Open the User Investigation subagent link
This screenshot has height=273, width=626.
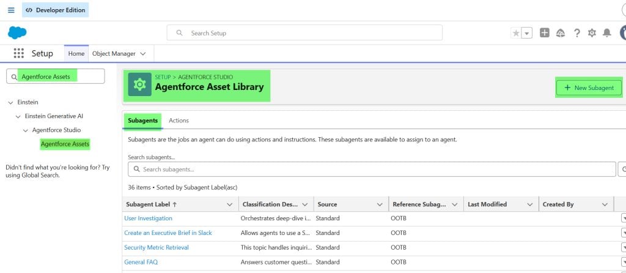(148, 219)
